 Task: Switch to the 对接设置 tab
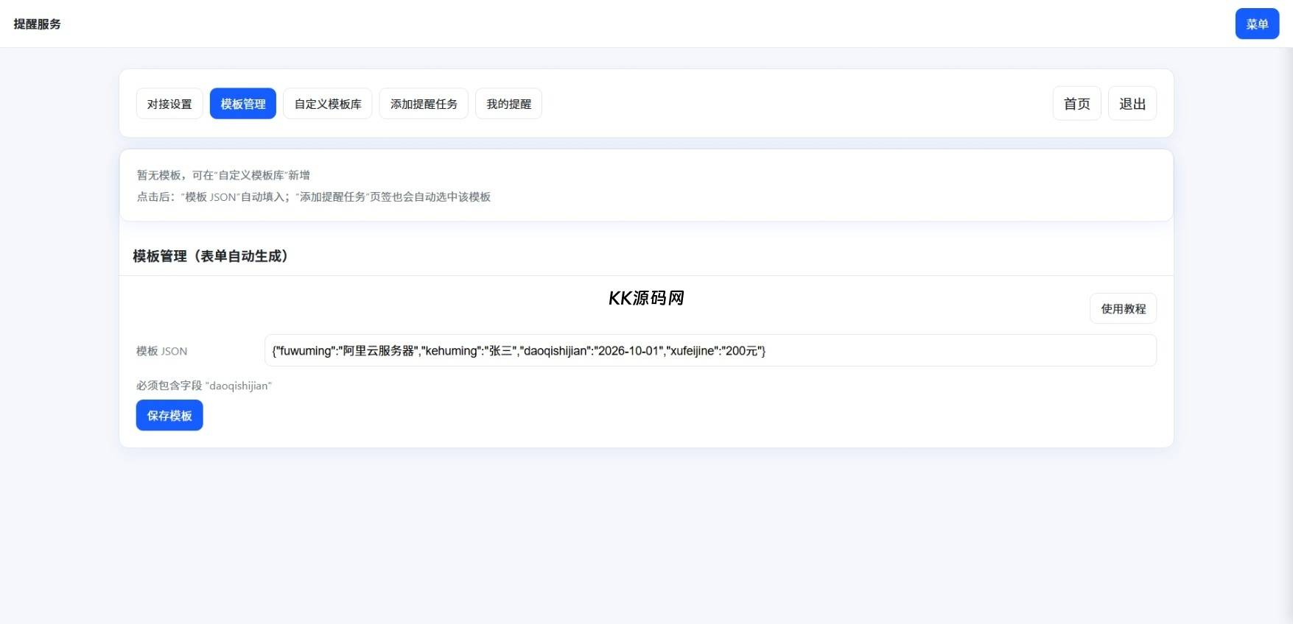169,104
